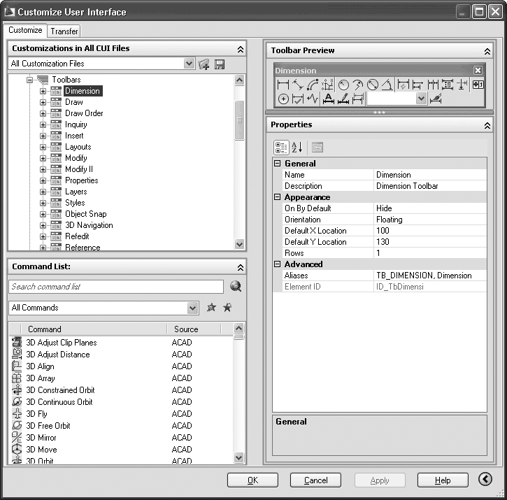Select the Object Snap toolbar item
507x500 pixels.
pyautogui.click(x=85, y=214)
